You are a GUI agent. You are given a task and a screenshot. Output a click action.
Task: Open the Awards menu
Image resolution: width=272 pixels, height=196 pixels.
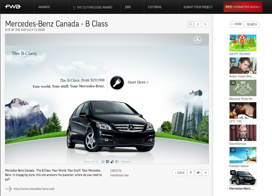[x=44, y=7]
